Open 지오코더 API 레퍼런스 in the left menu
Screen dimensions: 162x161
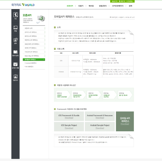(x=34, y=52)
